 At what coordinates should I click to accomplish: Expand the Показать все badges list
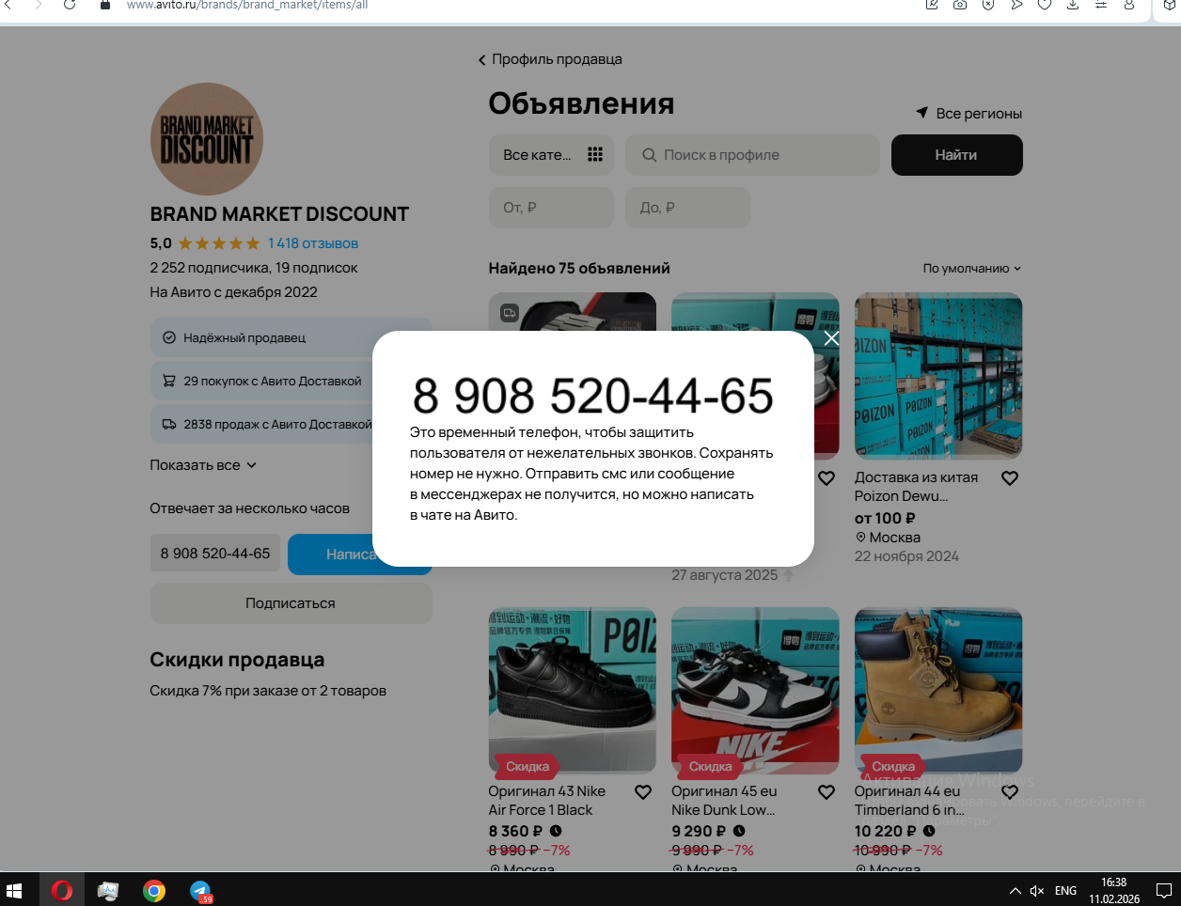coord(203,465)
